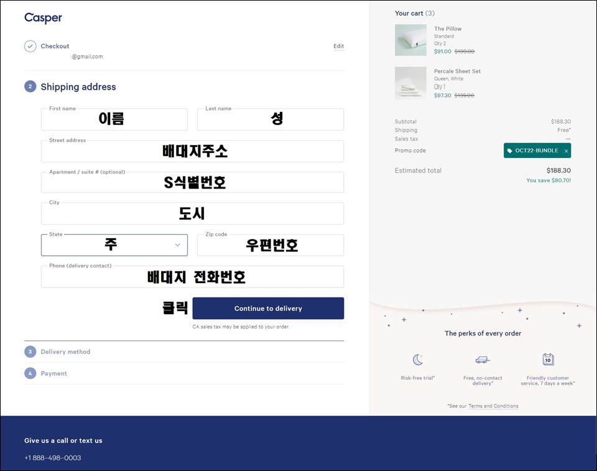Select the Apartment / suite field

coord(193,182)
